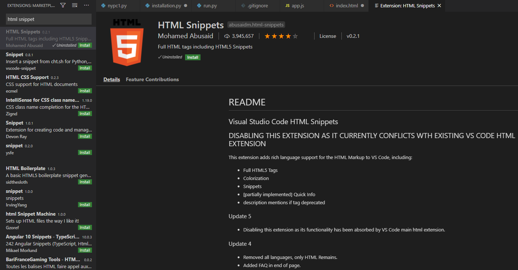Viewport: 518px width, 270px height.
Task: Clear extensions search results icon
Action: coord(75,6)
